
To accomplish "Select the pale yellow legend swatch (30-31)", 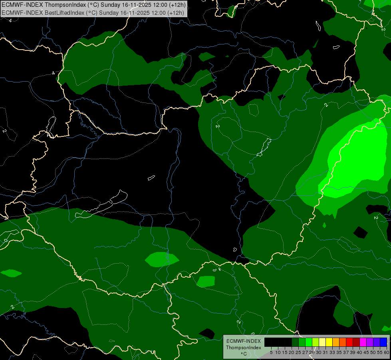I will (x=322, y=342).
